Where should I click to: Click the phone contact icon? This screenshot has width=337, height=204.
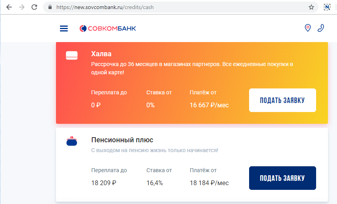(x=321, y=28)
